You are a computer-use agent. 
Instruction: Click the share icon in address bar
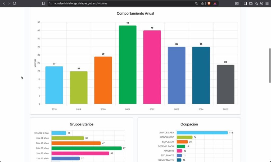202,3
